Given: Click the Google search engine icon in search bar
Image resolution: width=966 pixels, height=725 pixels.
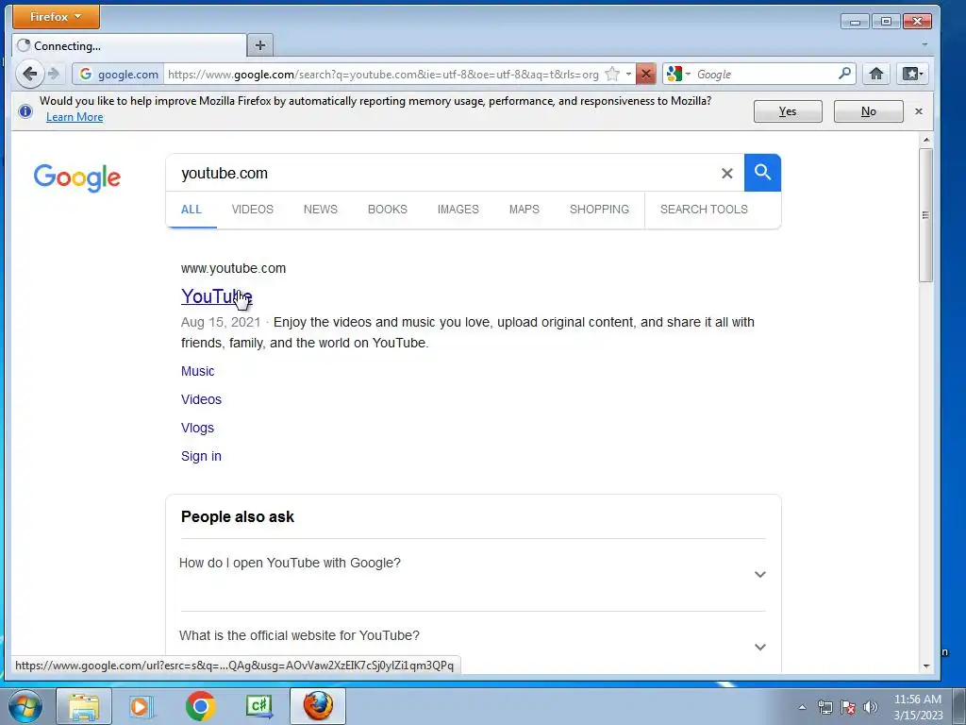Looking at the screenshot, I should tap(675, 74).
